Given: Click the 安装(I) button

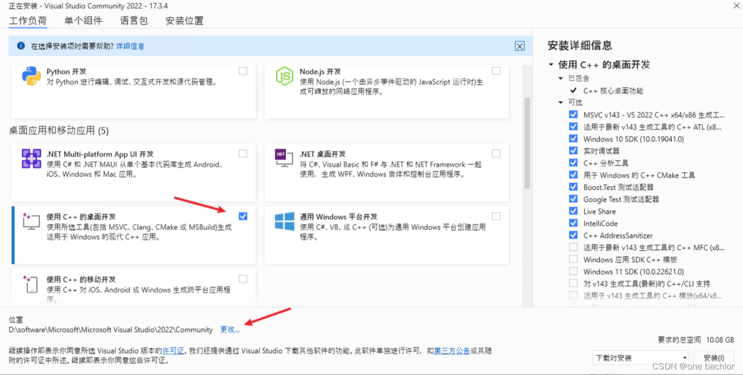Looking at the screenshot, I should pyautogui.click(x=714, y=358).
